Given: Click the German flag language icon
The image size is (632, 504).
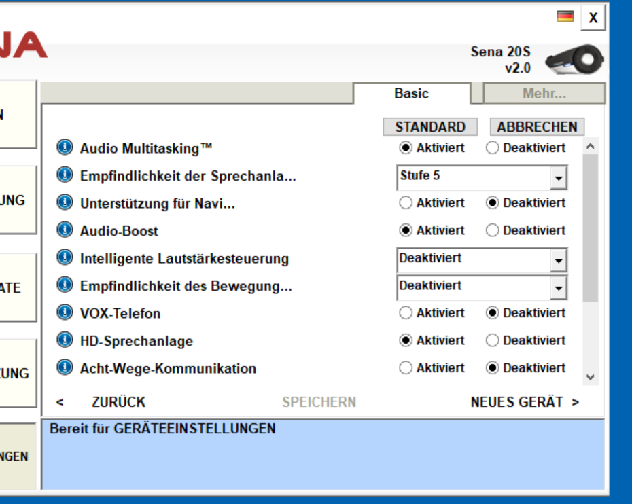Looking at the screenshot, I should coord(565,16).
